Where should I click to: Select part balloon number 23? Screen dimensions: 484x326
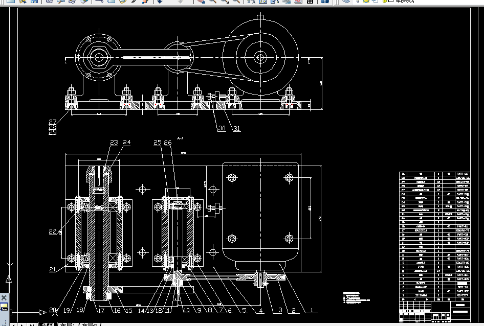(x=114, y=142)
